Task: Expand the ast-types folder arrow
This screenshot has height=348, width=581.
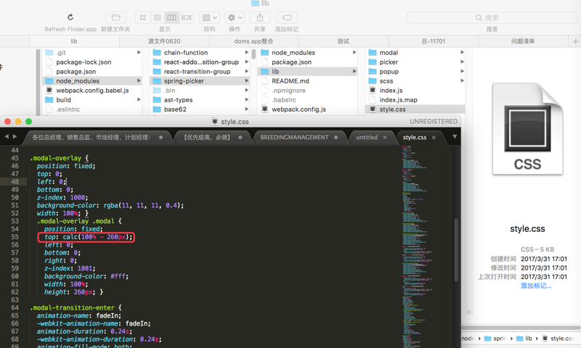Action: click(246, 99)
